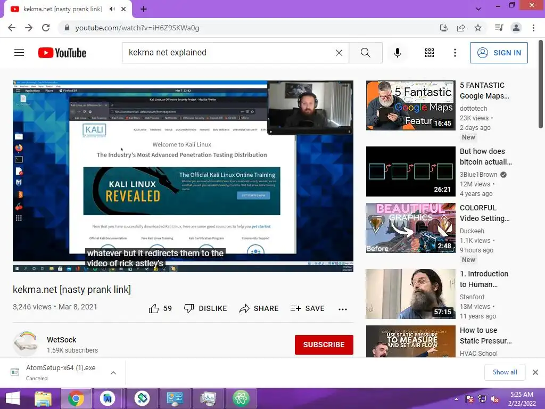545x409 pixels.
Task: View site information lock icon
Action: click(x=67, y=28)
